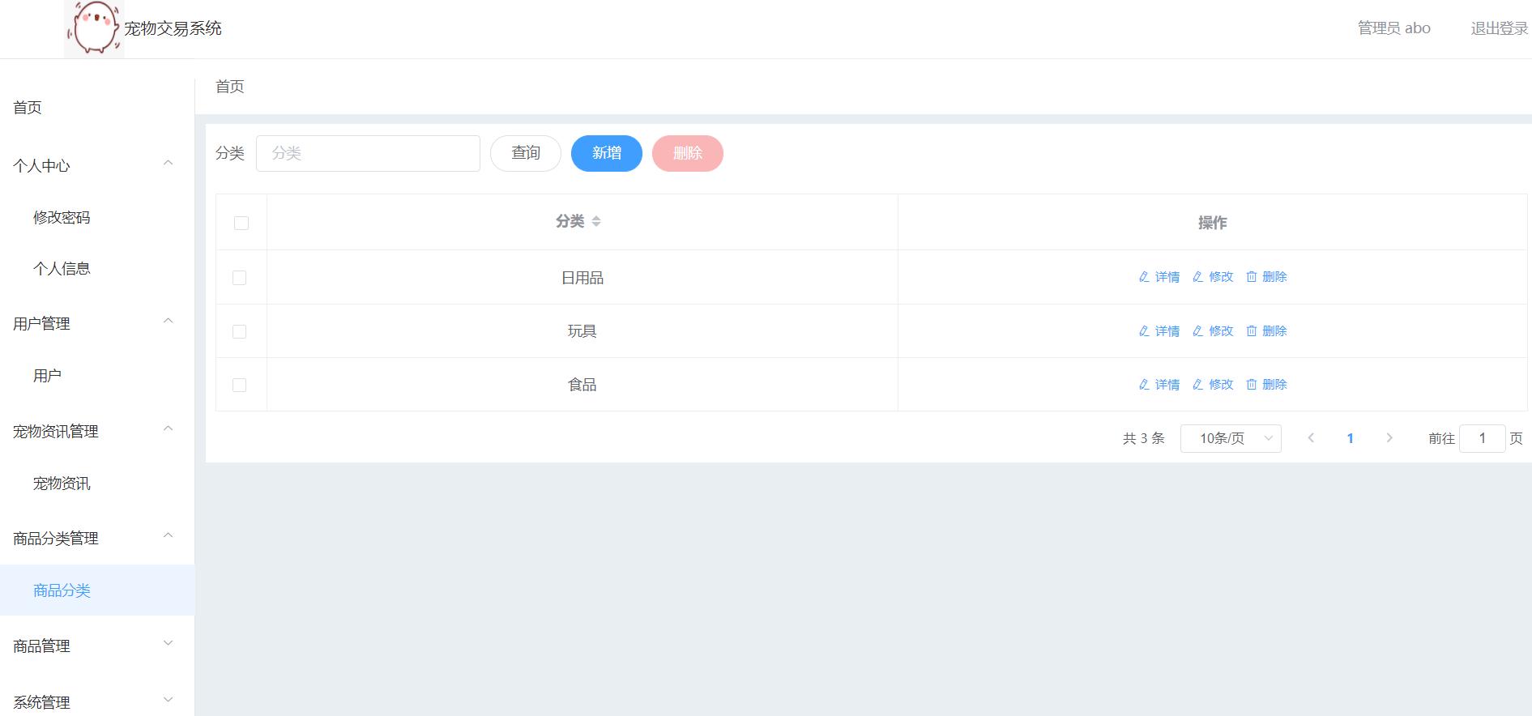Screen dimensions: 1532x716
Task: Click the 首页 breadcrumb
Action: [230, 87]
